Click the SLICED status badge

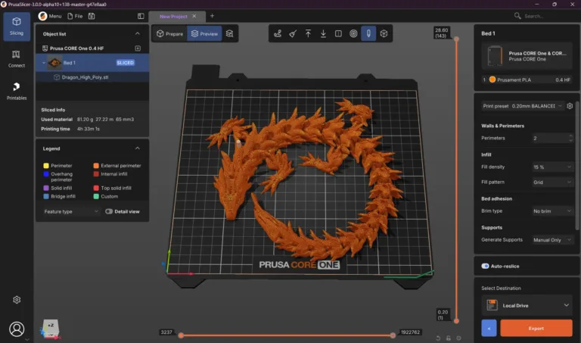126,63
